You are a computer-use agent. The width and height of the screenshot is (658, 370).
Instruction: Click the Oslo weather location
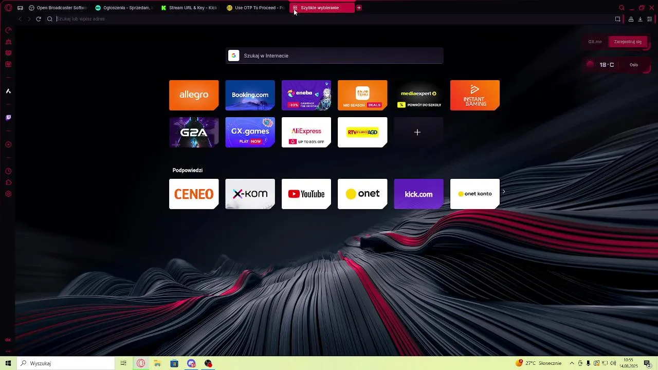[x=634, y=65]
